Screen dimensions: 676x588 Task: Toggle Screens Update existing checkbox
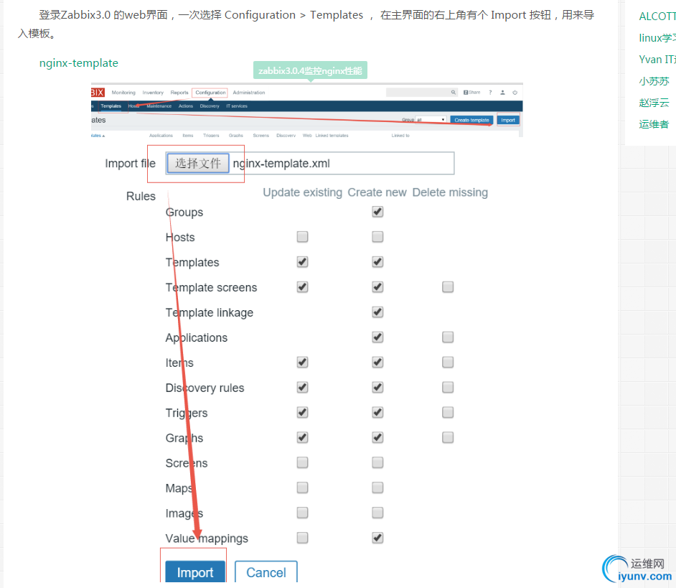(303, 462)
